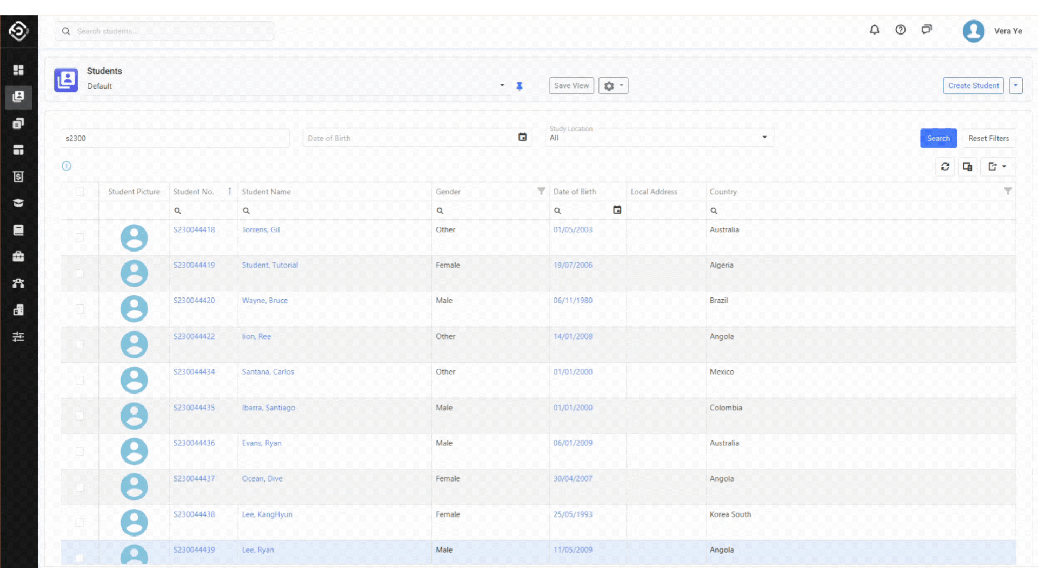The width and height of the screenshot is (1038, 583).
Task: Click the info circle icon above table
Action: pyautogui.click(x=66, y=166)
